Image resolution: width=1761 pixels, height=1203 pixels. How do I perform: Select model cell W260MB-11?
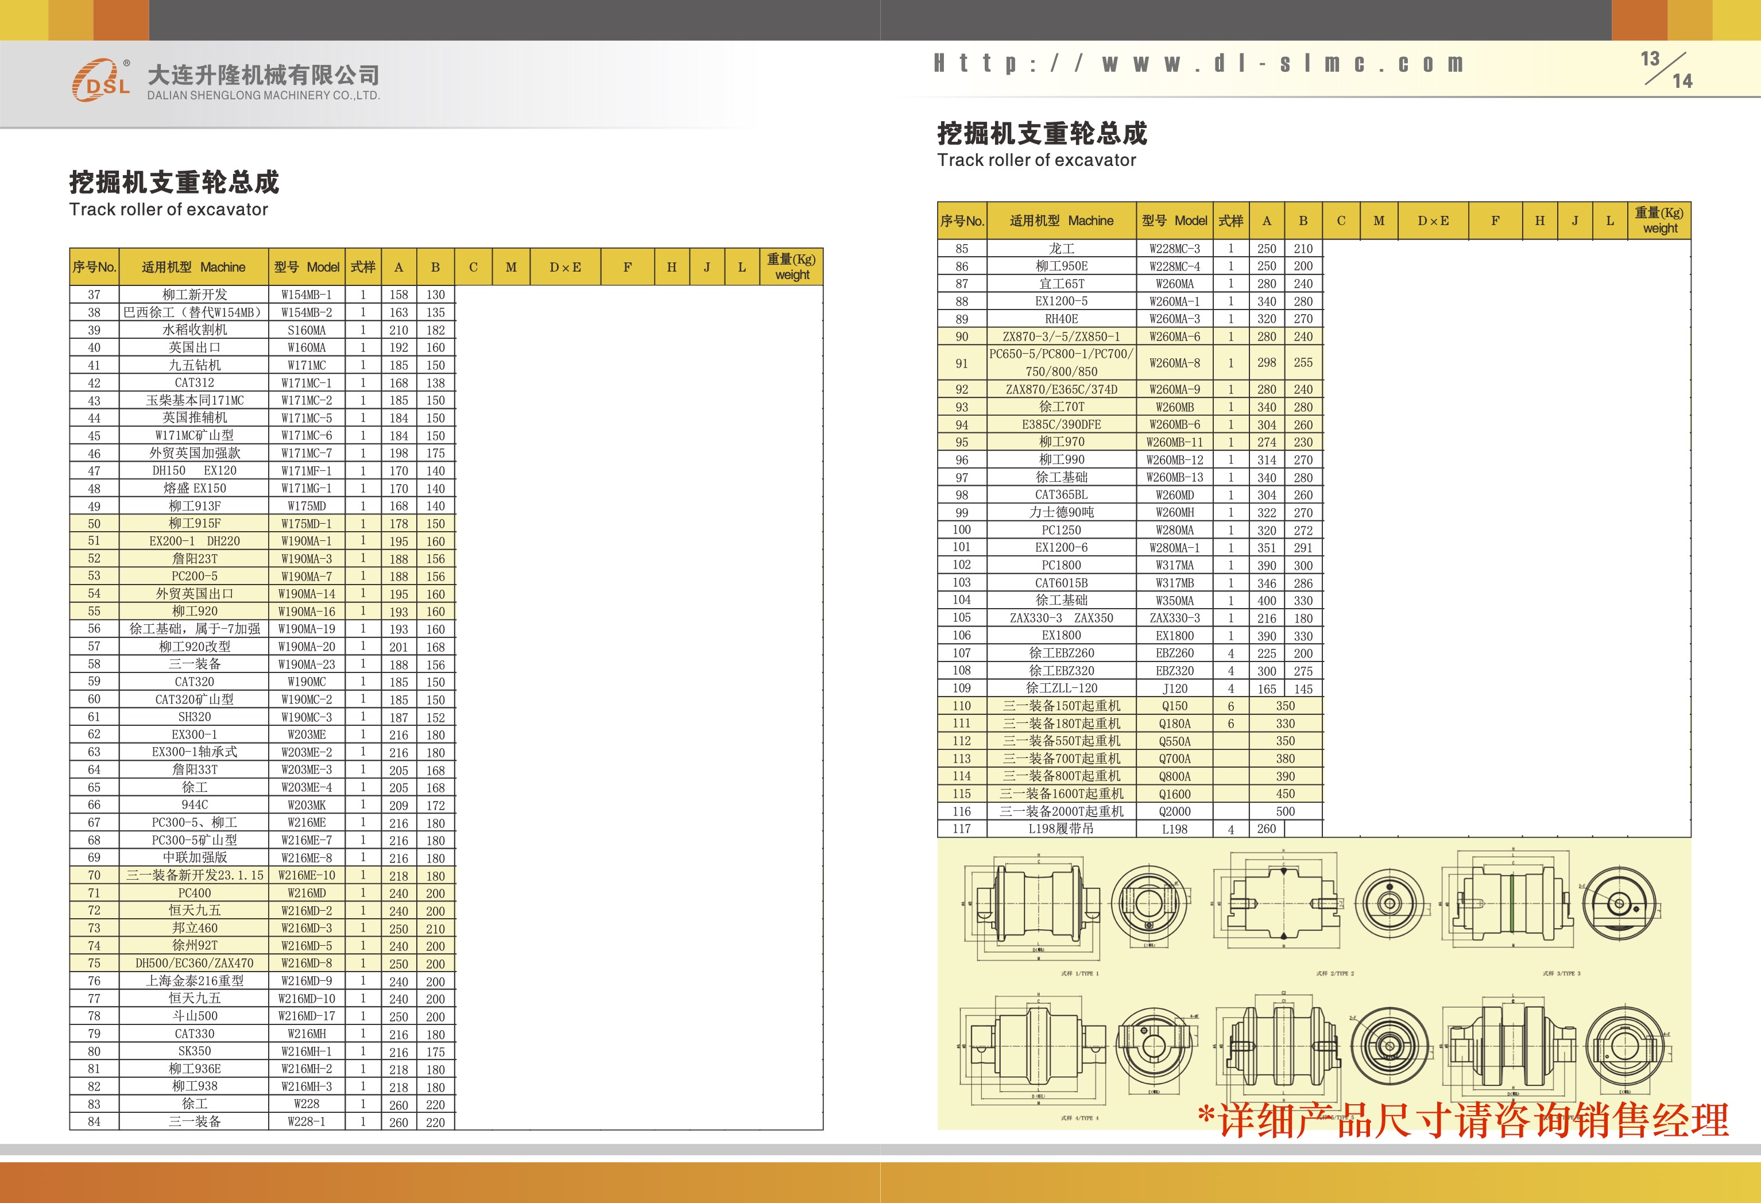pos(1175,442)
